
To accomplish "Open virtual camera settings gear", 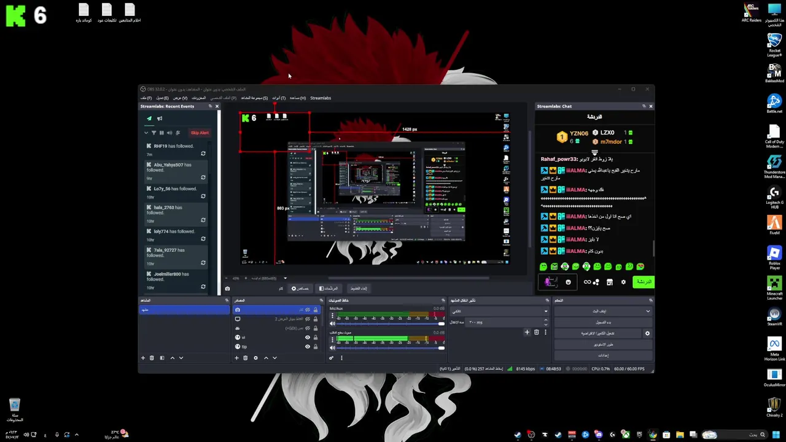I will tap(647, 333).
